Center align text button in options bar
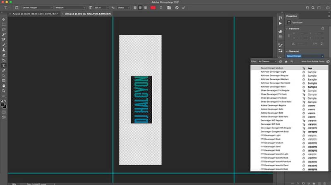Image resolution: width=331 pixels, height=185 pixels. pos(140,8)
